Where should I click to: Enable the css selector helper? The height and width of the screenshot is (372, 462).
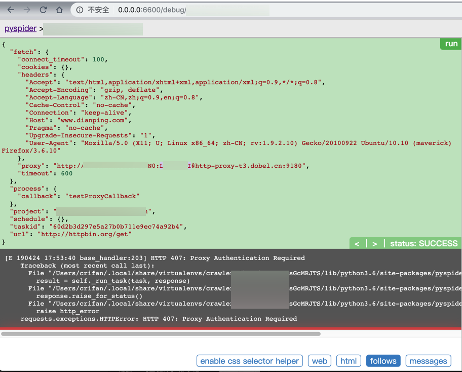[x=250, y=361]
